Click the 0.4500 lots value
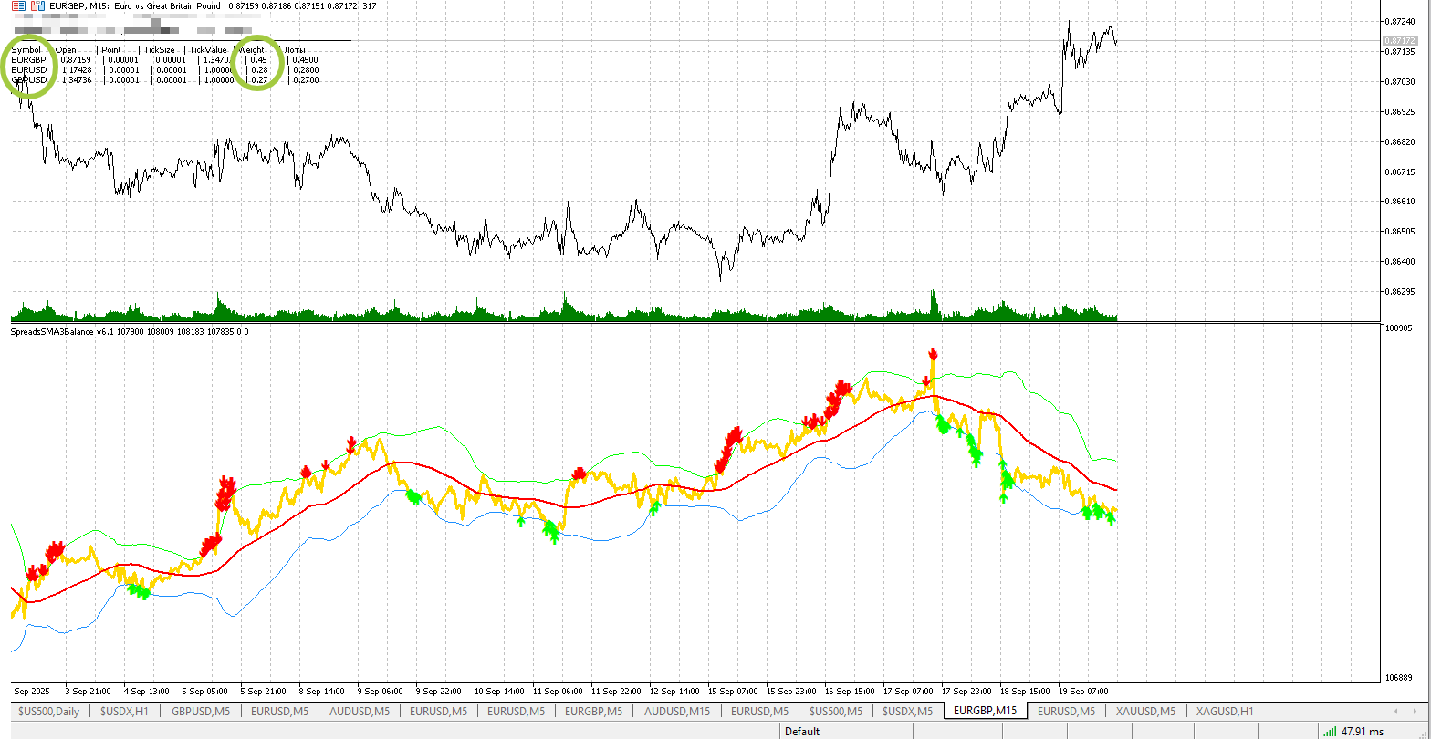This screenshot has width=1431, height=739. coord(305,59)
